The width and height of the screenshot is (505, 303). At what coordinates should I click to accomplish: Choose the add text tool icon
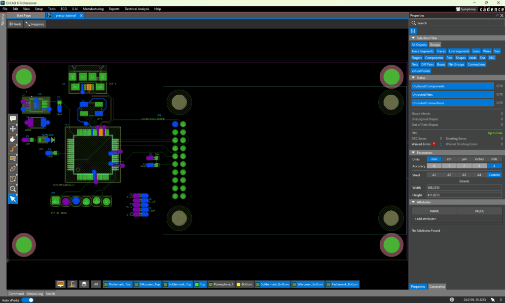click(13, 179)
